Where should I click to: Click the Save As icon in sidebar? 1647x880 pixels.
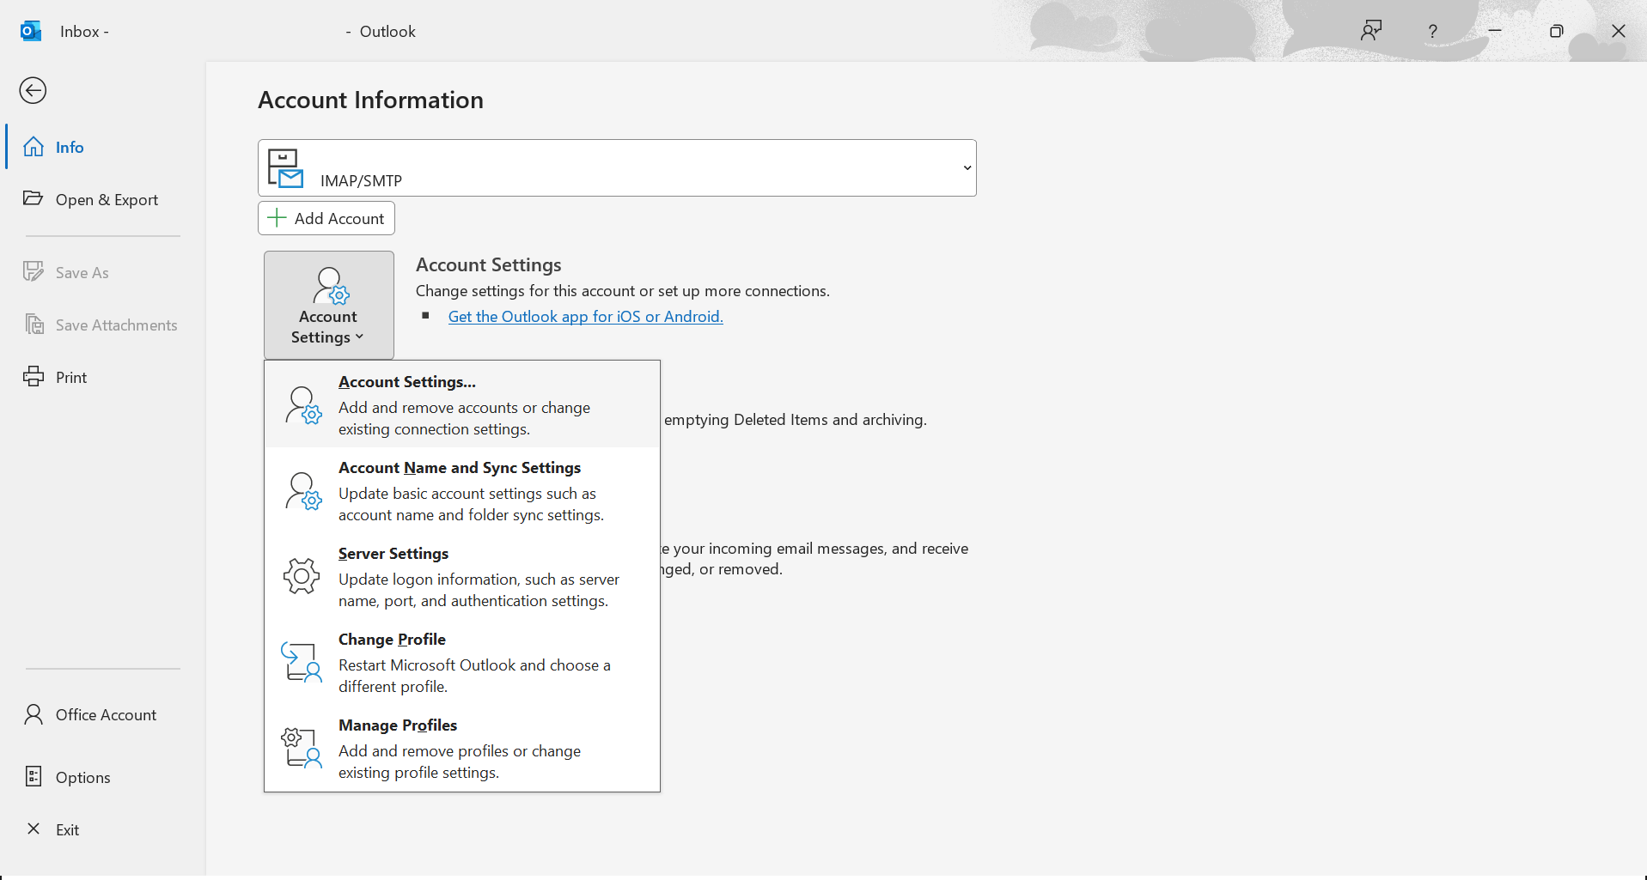tap(34, 271)
